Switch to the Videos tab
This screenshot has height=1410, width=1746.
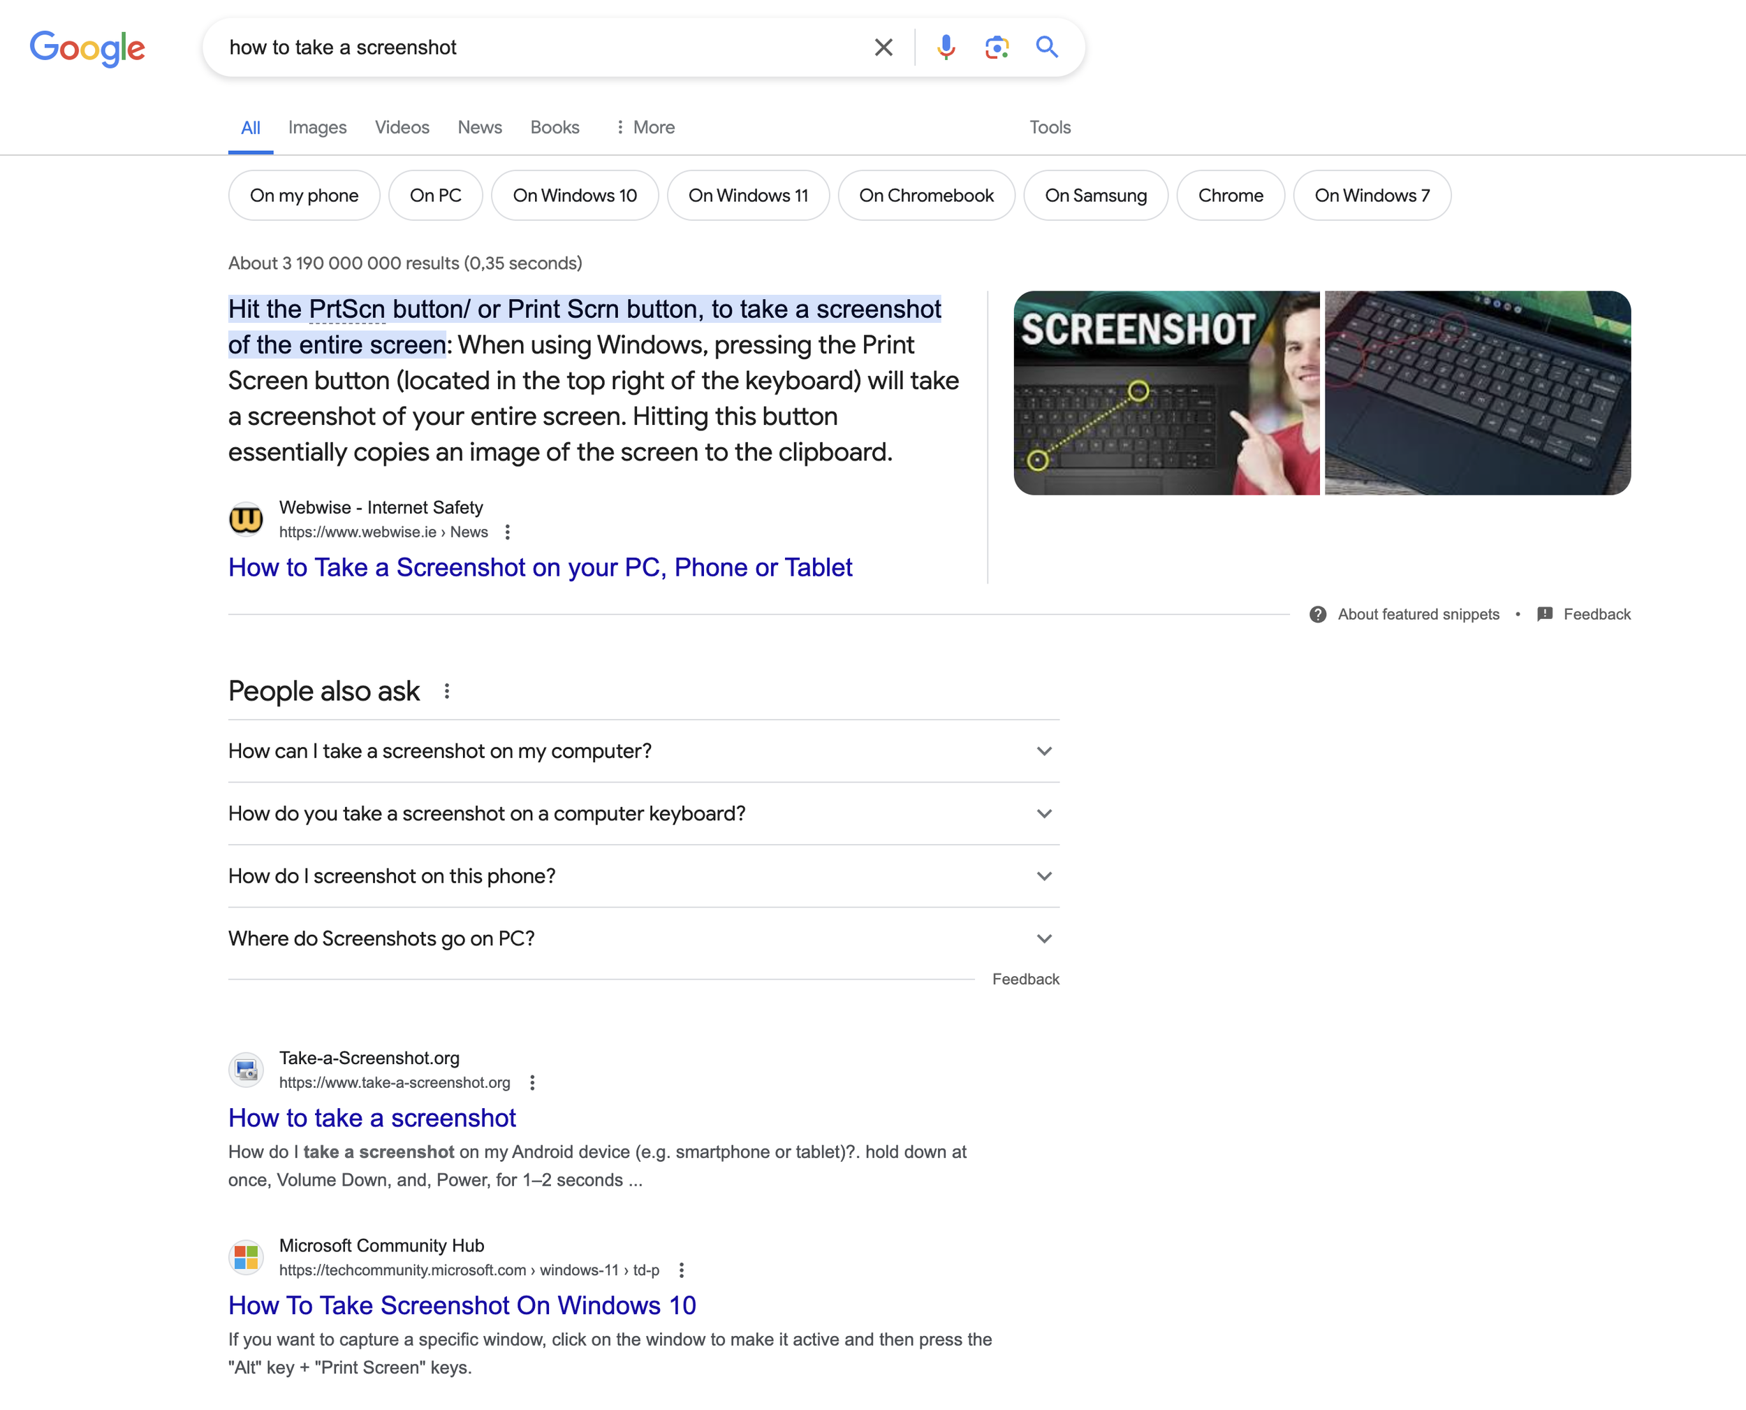[402, 128]
